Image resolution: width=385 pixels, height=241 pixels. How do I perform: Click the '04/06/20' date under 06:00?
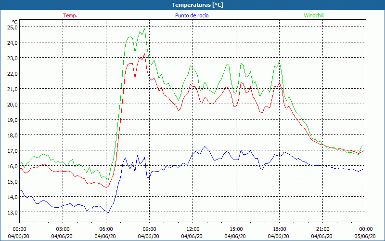[x=105, y=236]
